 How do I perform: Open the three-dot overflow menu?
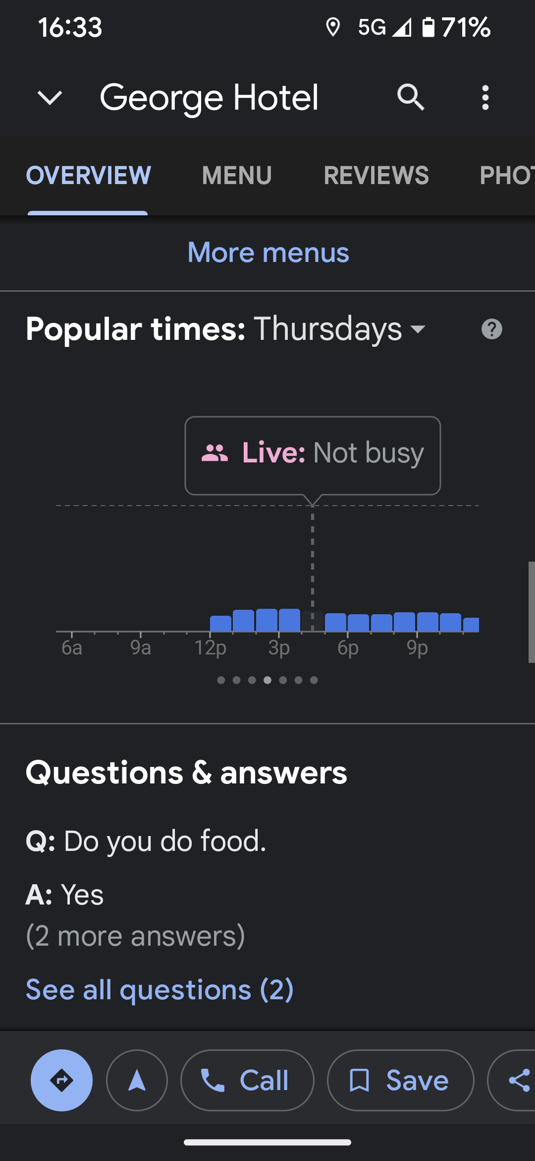[485, 97]
